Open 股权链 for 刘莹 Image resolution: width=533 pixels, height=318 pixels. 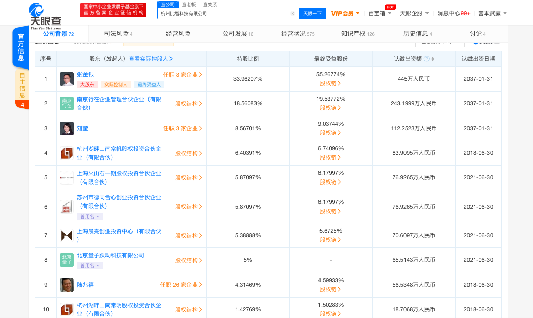click(x=330, y=133)
